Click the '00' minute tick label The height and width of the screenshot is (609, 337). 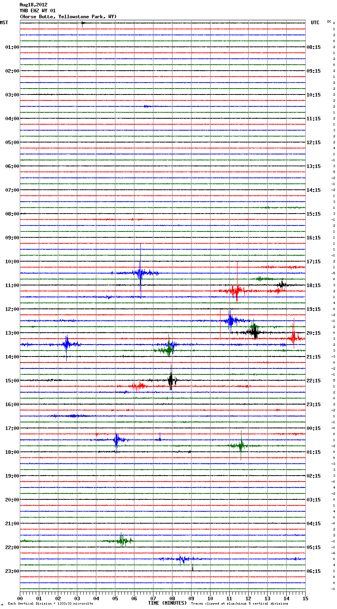point(20,598)
